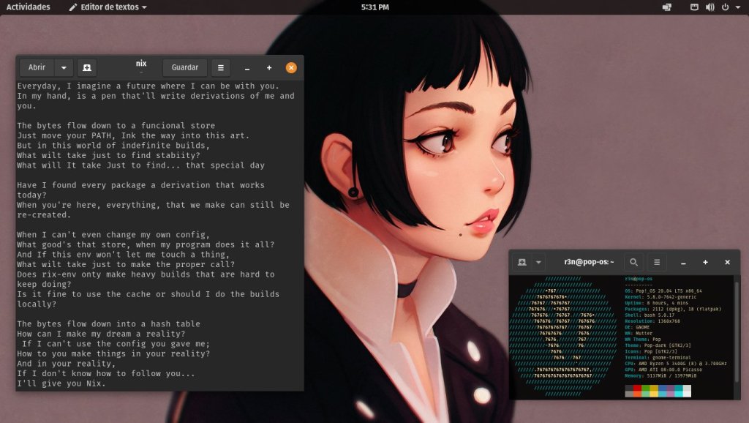Open the terminal hamburger menu

click(x=657, y=262)
